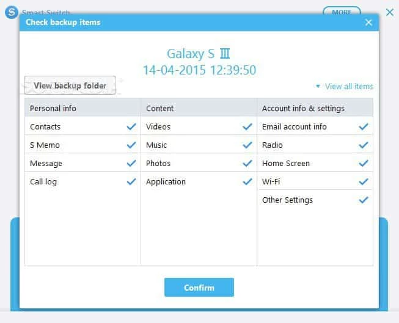The height and width of the screenshot is (323, 399).
Task: Click View backup folder button
Action: point(70,85)
